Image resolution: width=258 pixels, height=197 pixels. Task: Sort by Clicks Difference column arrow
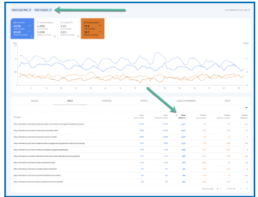point(176,115)
